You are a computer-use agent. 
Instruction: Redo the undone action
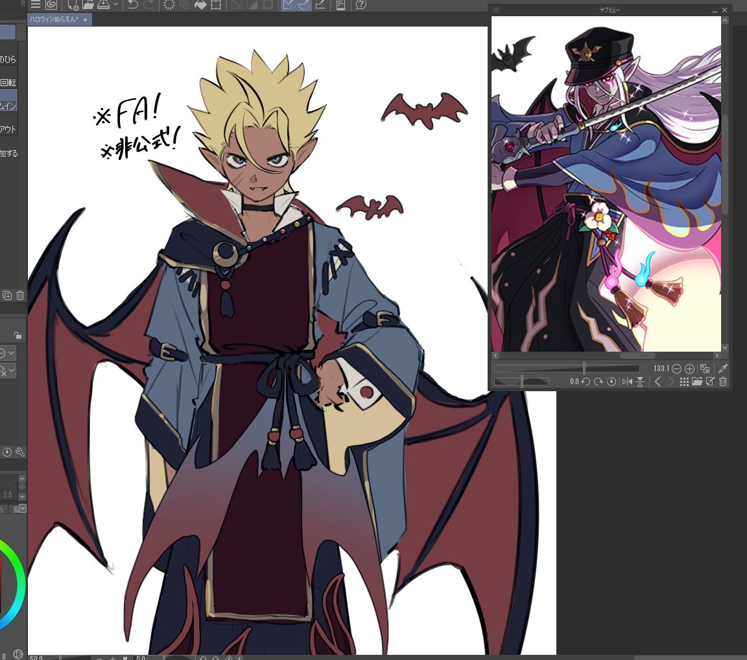(x=148, y=5)
